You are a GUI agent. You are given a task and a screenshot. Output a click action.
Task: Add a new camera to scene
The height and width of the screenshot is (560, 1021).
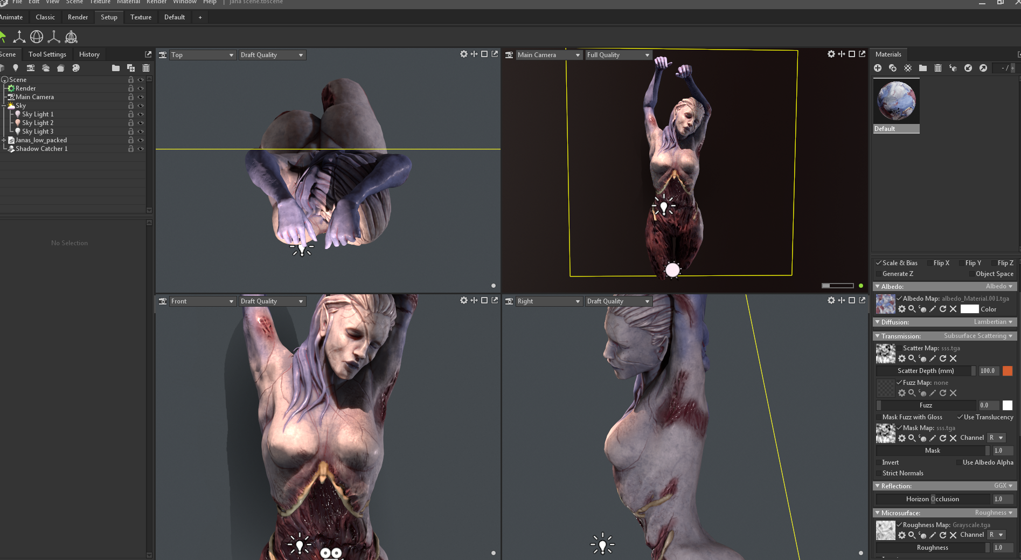(x=31, y=68)
